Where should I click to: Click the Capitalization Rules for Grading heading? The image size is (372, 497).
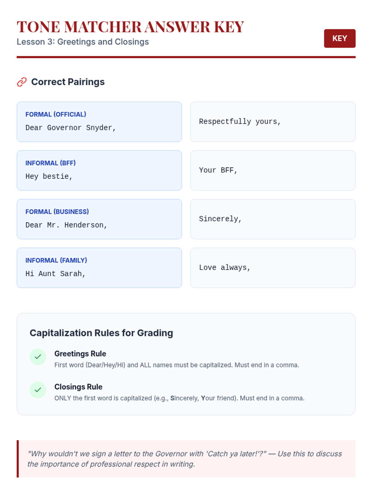(101, 333)
